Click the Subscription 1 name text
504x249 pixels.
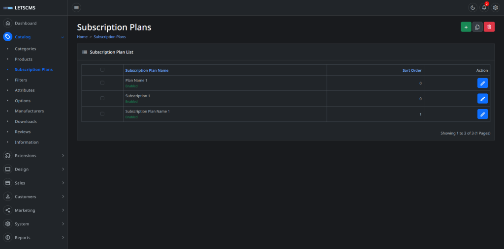138,96
